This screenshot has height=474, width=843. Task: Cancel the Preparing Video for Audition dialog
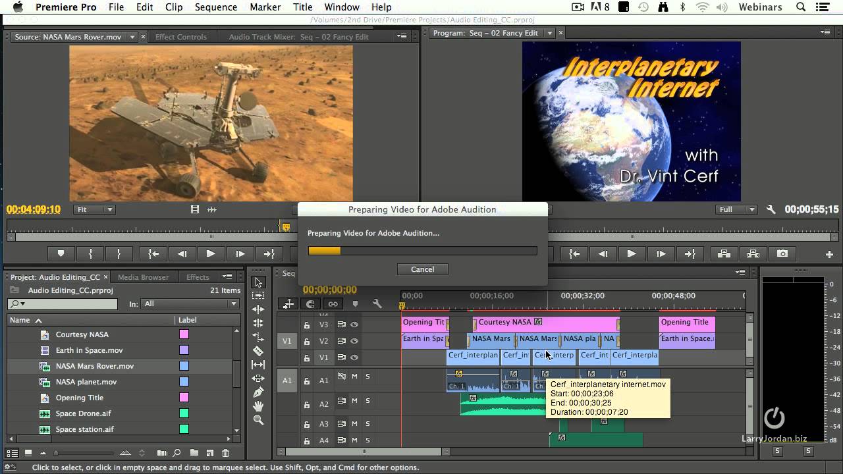[423, 269]
